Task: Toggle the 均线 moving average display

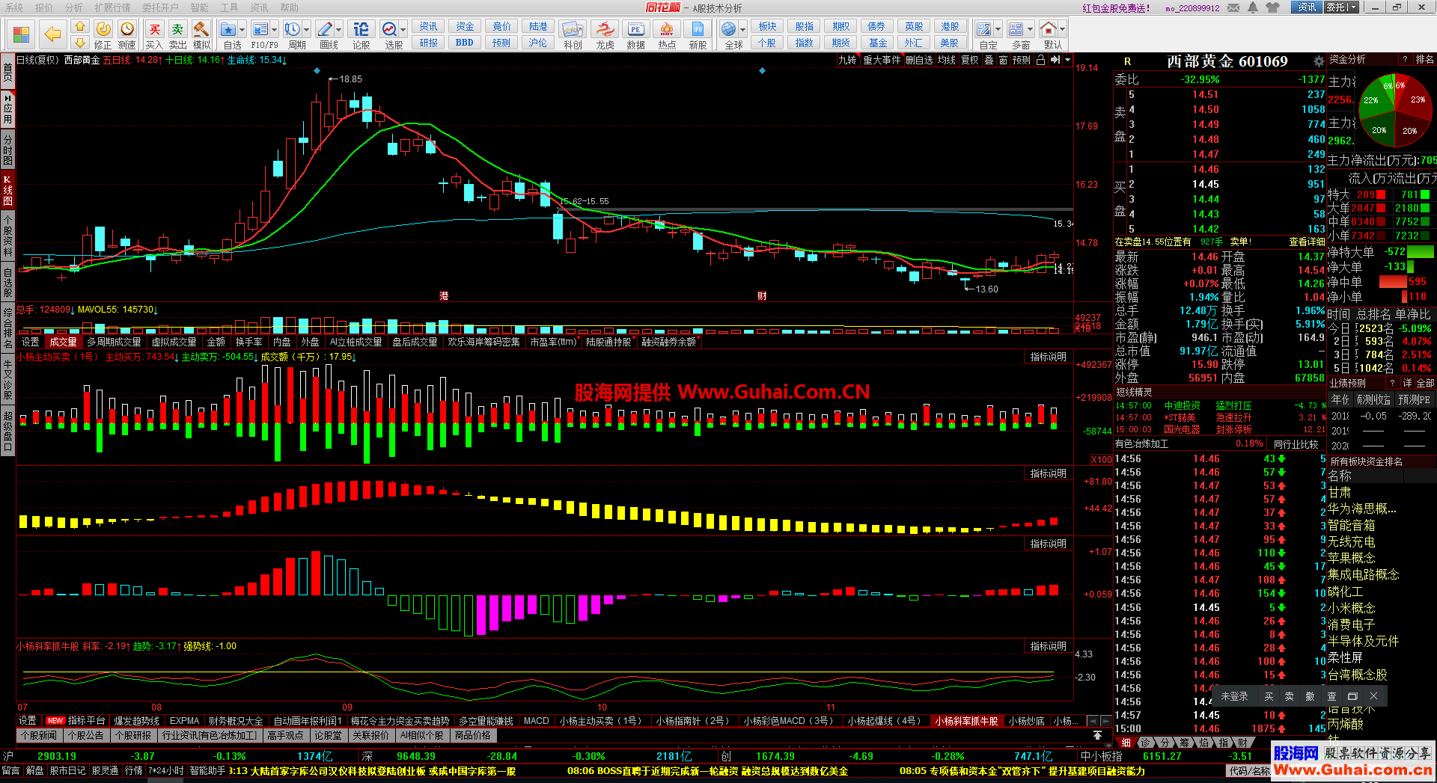Action: pos(947,61)
